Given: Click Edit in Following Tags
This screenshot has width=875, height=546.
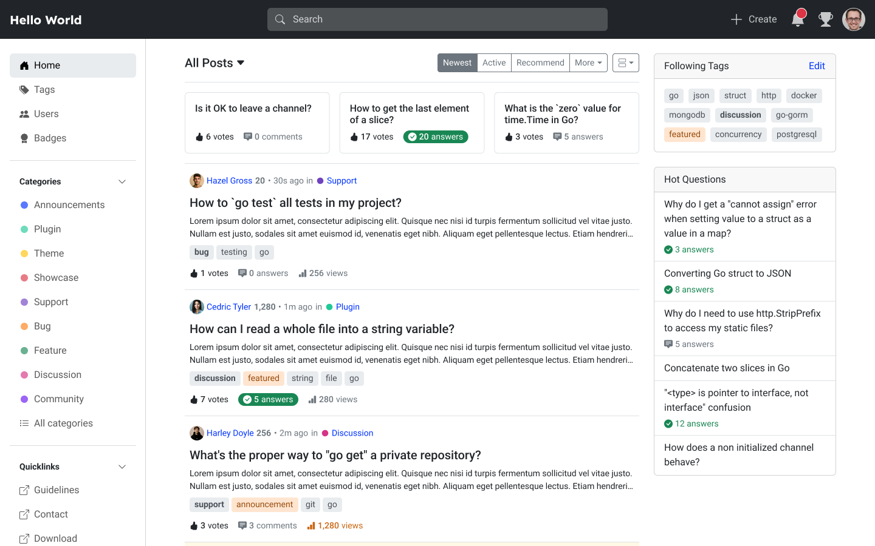Looking at the screenshot, I should (817, 66).
